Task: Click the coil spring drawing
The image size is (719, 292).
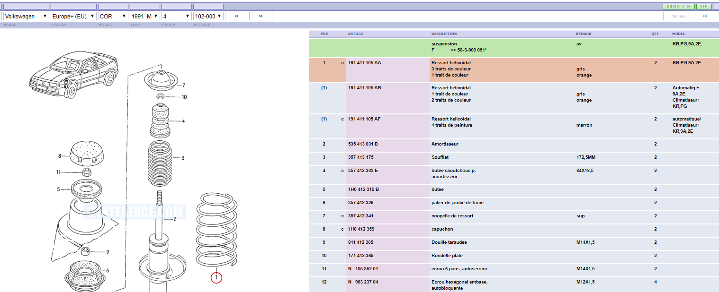Action: (216, 230)
